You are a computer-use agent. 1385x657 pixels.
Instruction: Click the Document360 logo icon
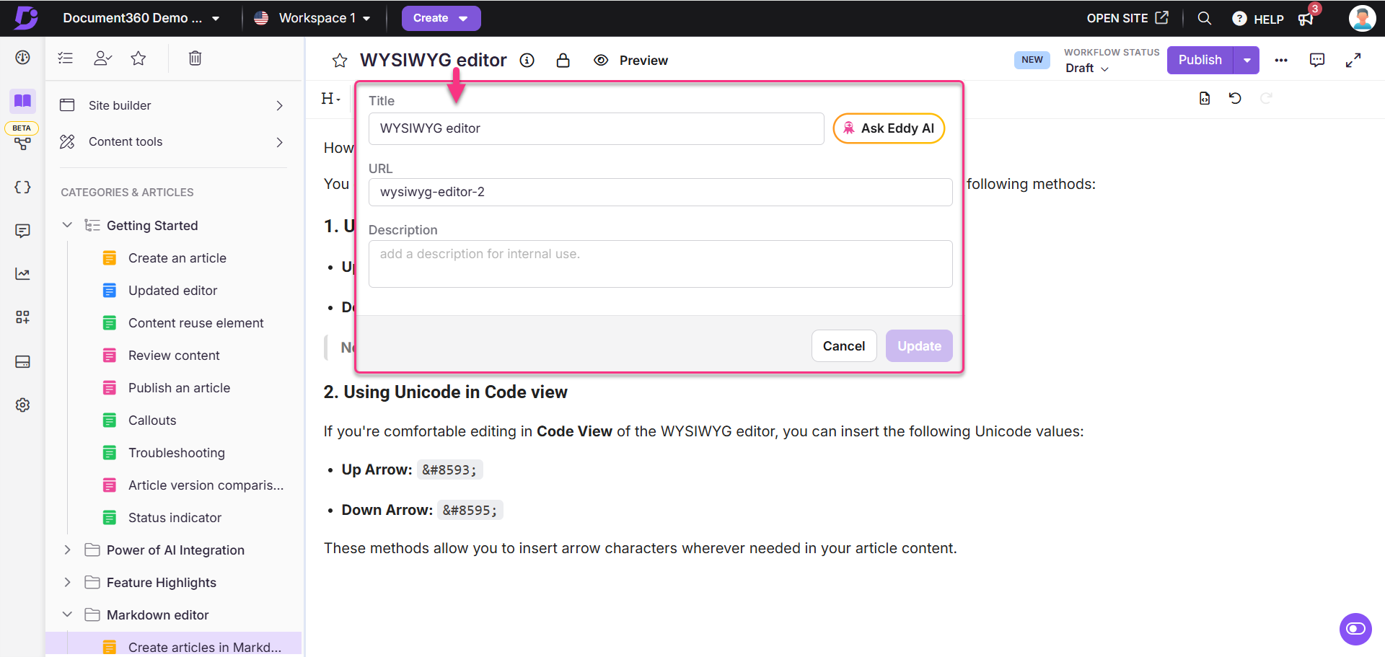click(26, 17)
